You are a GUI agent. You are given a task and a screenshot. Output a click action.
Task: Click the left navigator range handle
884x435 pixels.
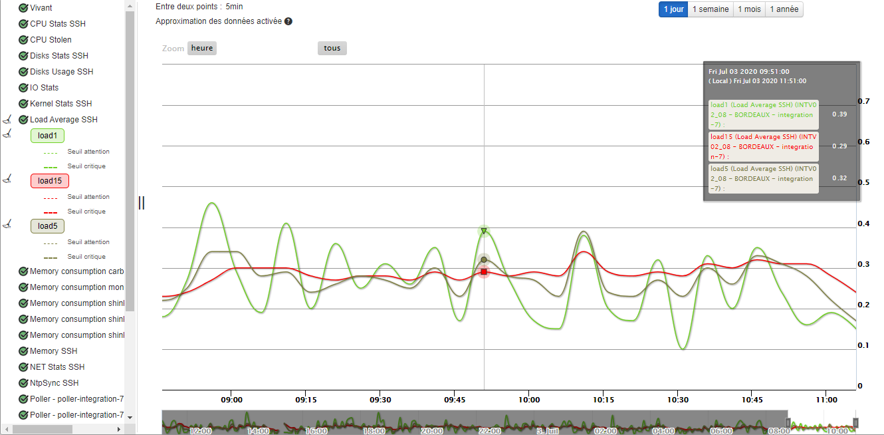click(x=788, y=422)
